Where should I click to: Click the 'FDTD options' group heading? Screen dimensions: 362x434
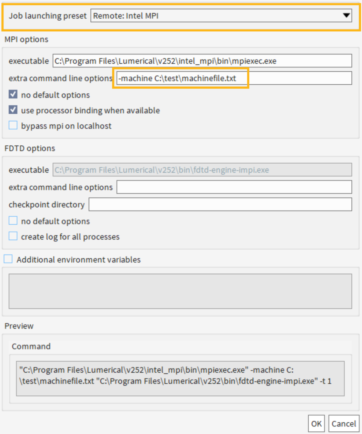pyautogui.click(x=30, y=148)
